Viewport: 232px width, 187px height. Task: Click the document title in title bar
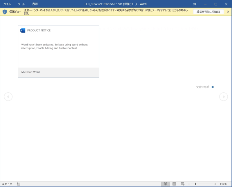click(x=115, y=4)
